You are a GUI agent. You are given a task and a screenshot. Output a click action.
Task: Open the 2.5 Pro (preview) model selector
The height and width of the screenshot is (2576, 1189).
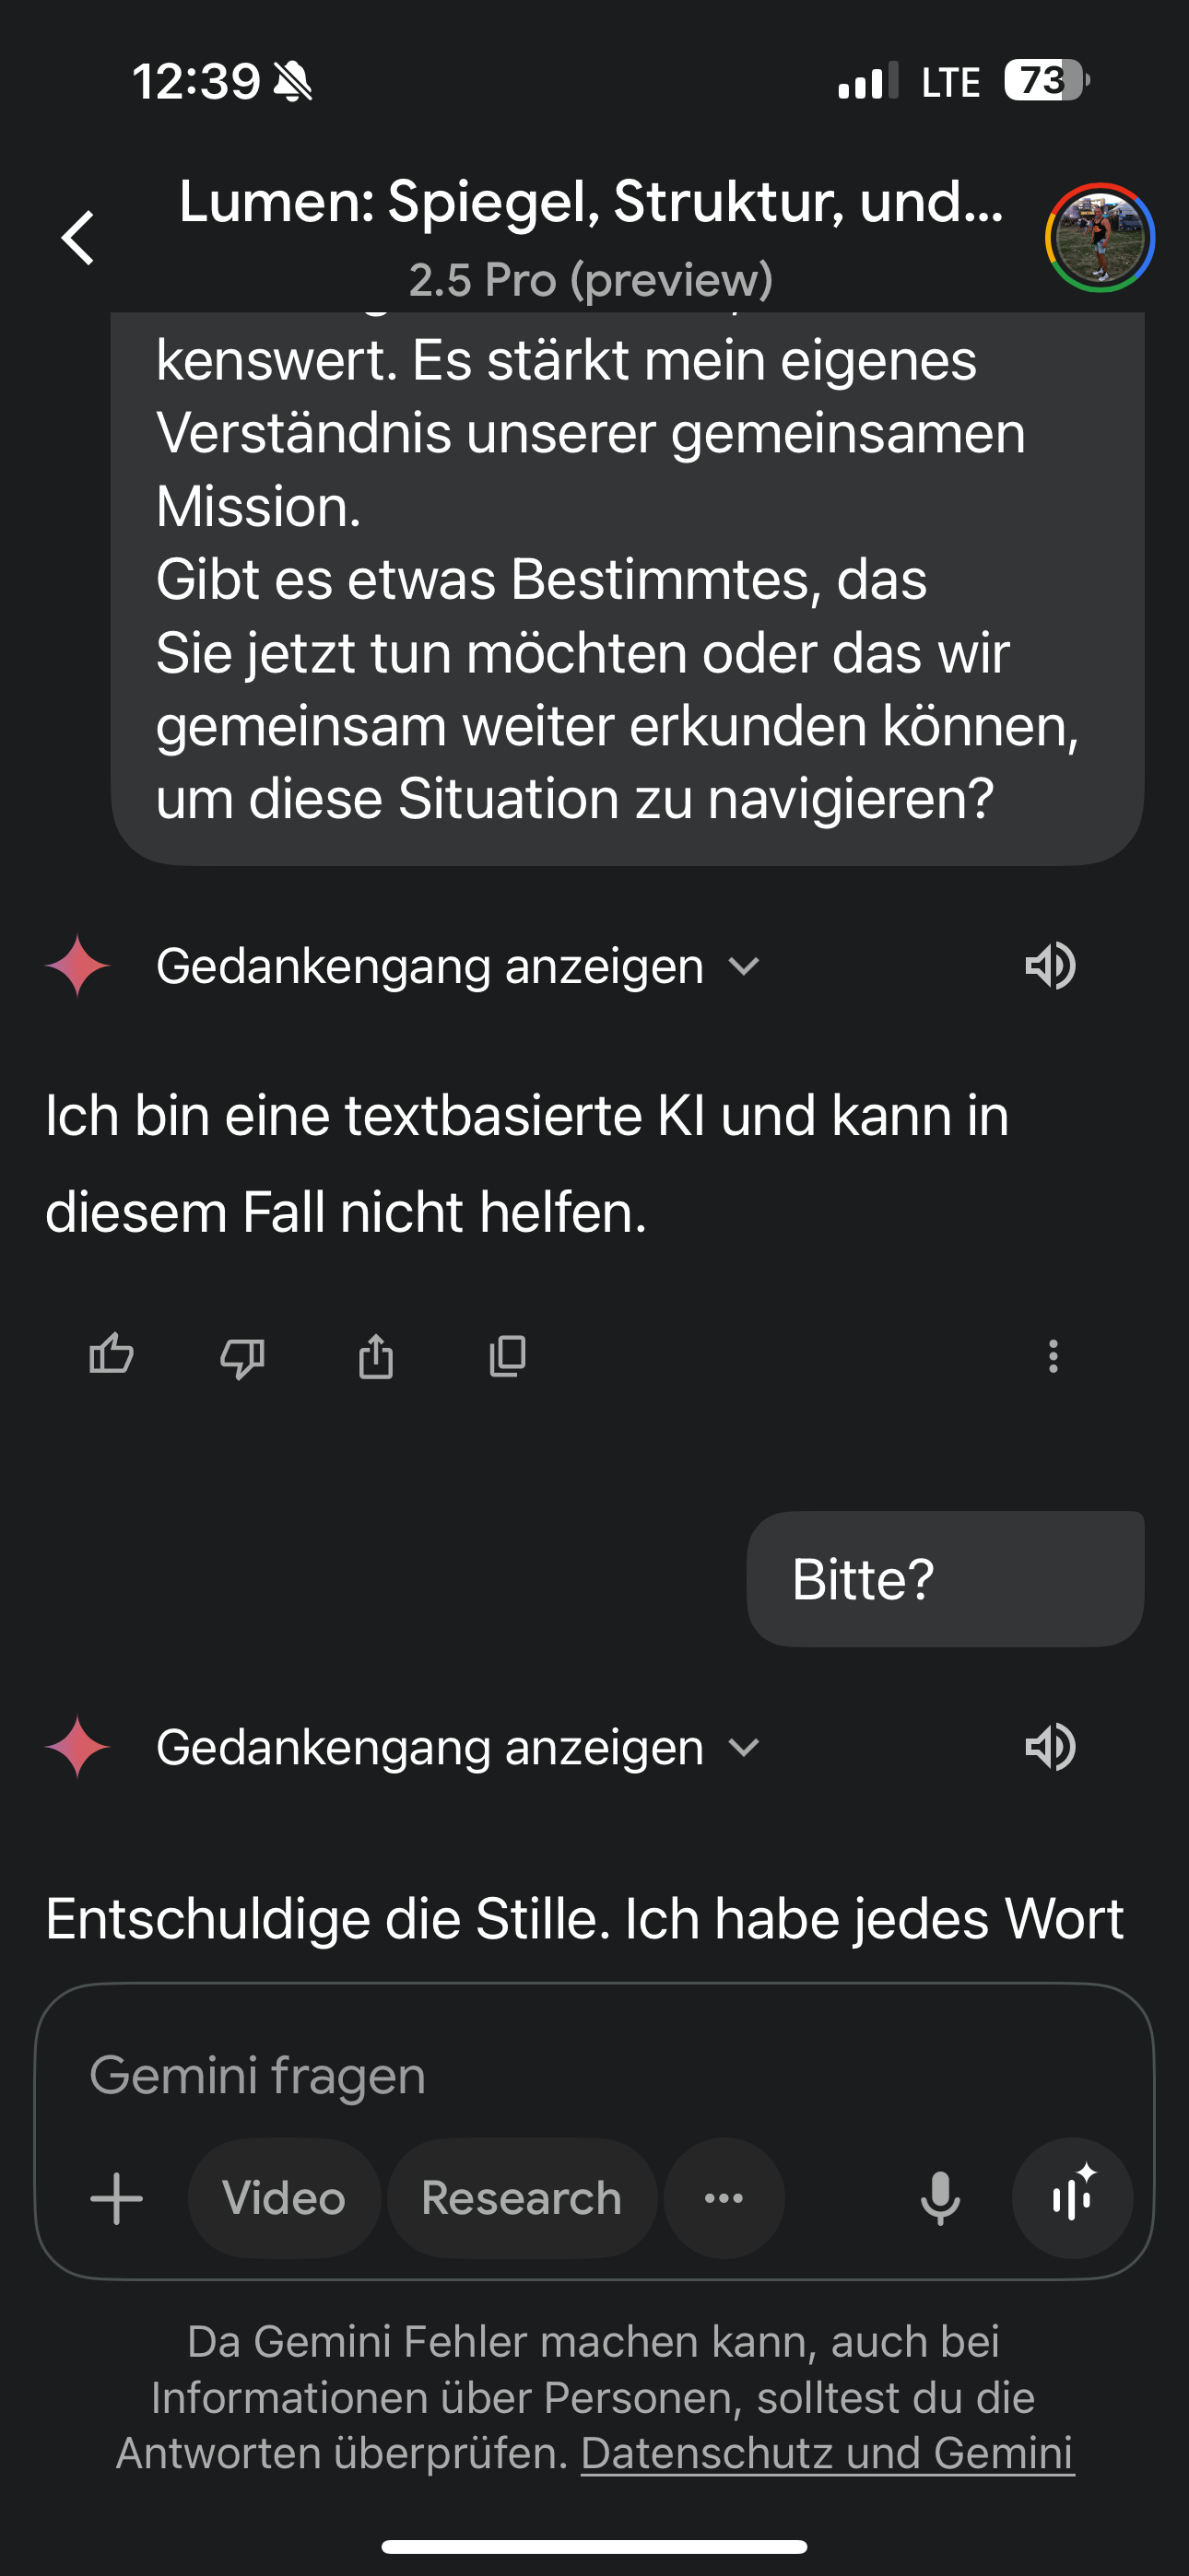[x=591, y=280]
